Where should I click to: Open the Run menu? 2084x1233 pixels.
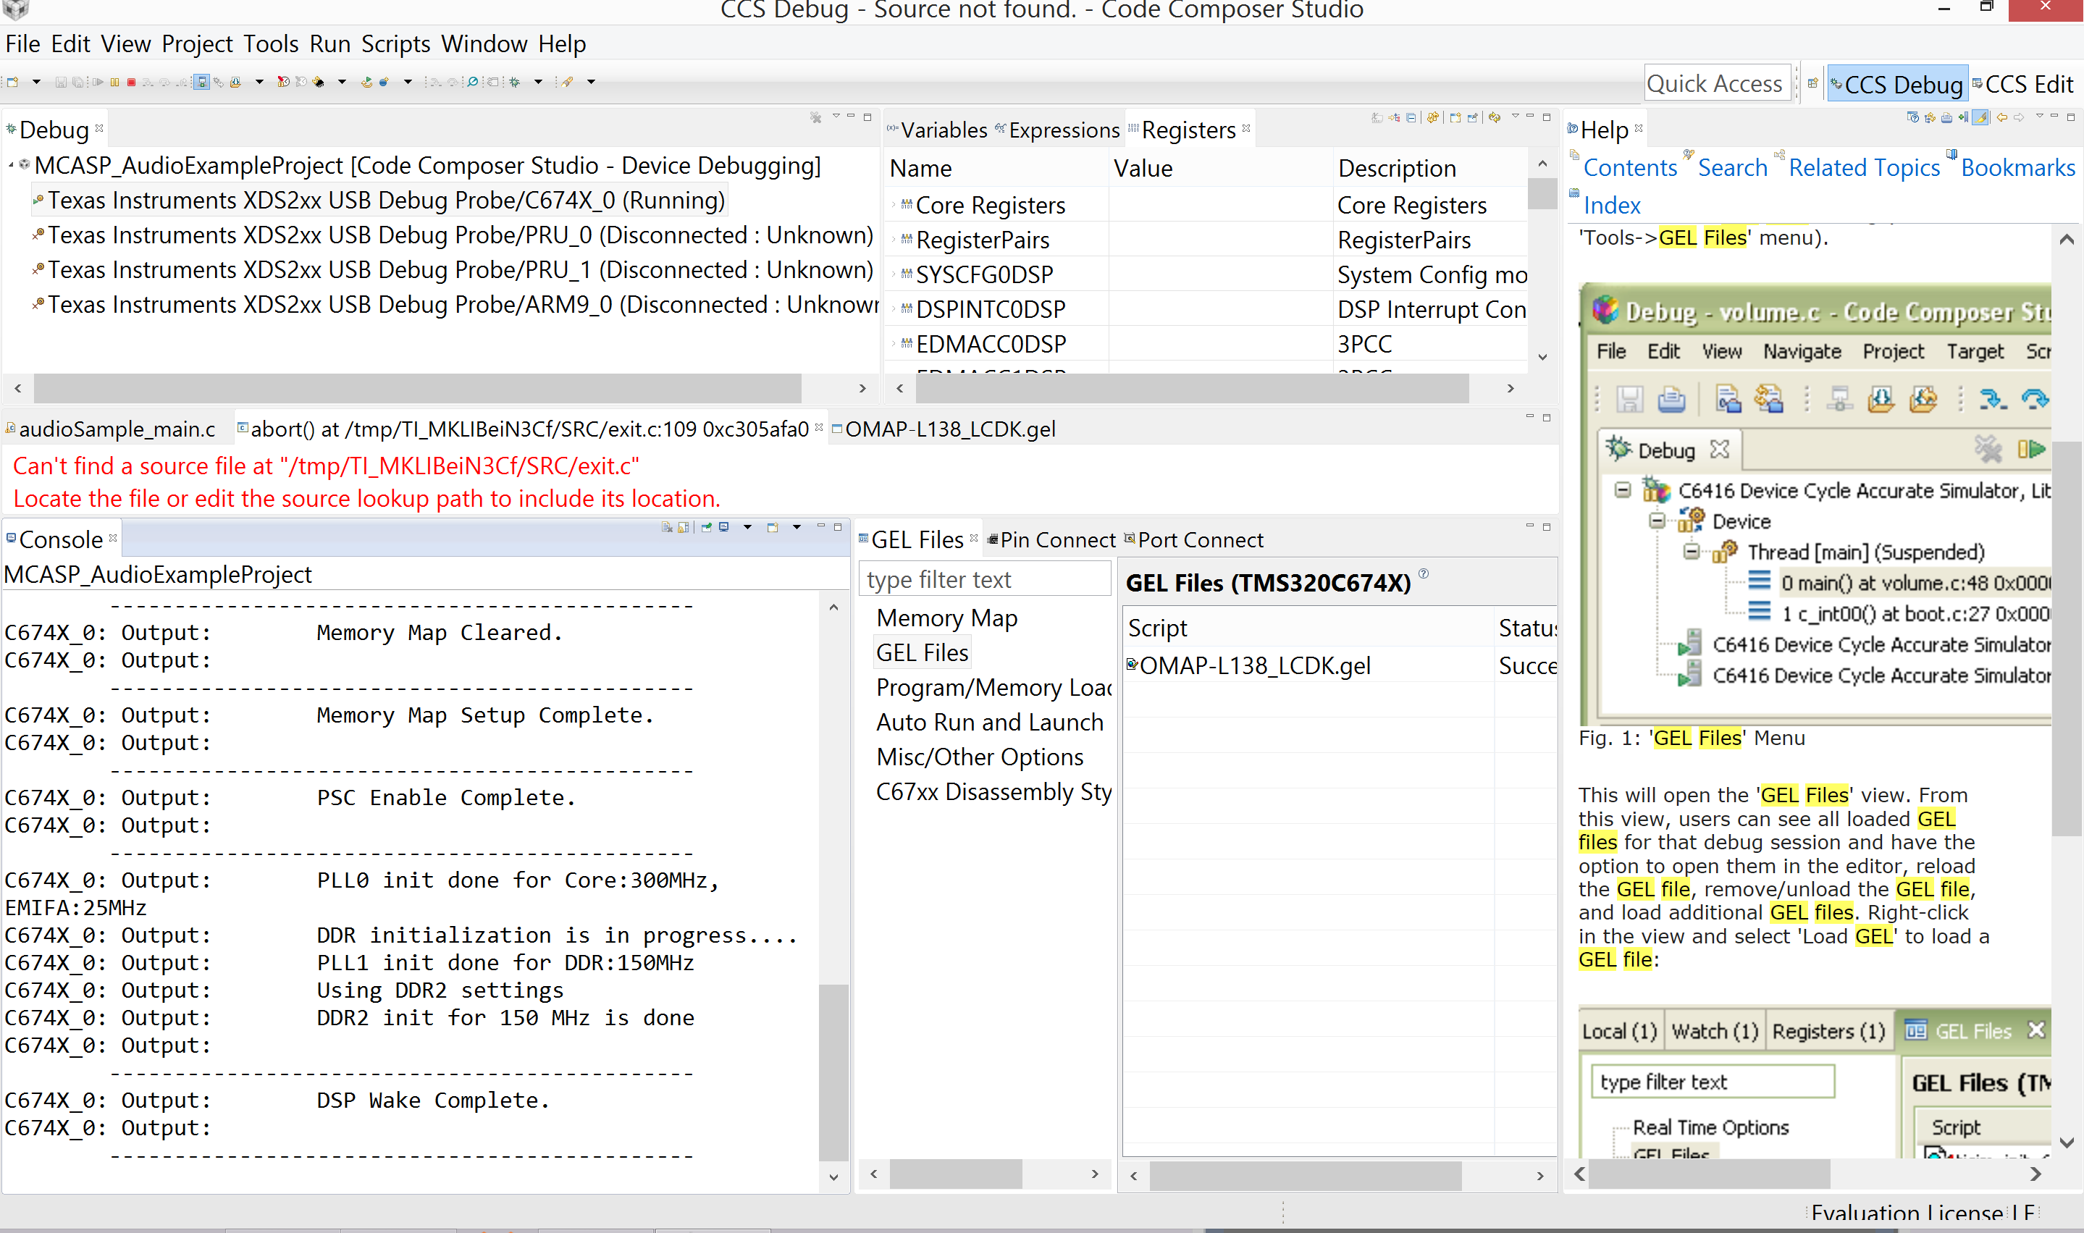[330, 43]
